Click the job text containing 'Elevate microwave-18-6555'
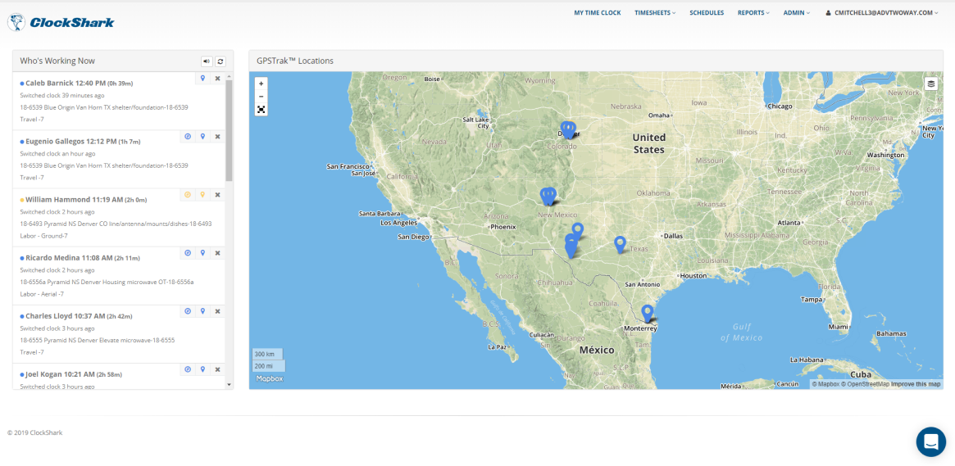Image resolution: width=955 pixels, height=466 pixels. 98,340
